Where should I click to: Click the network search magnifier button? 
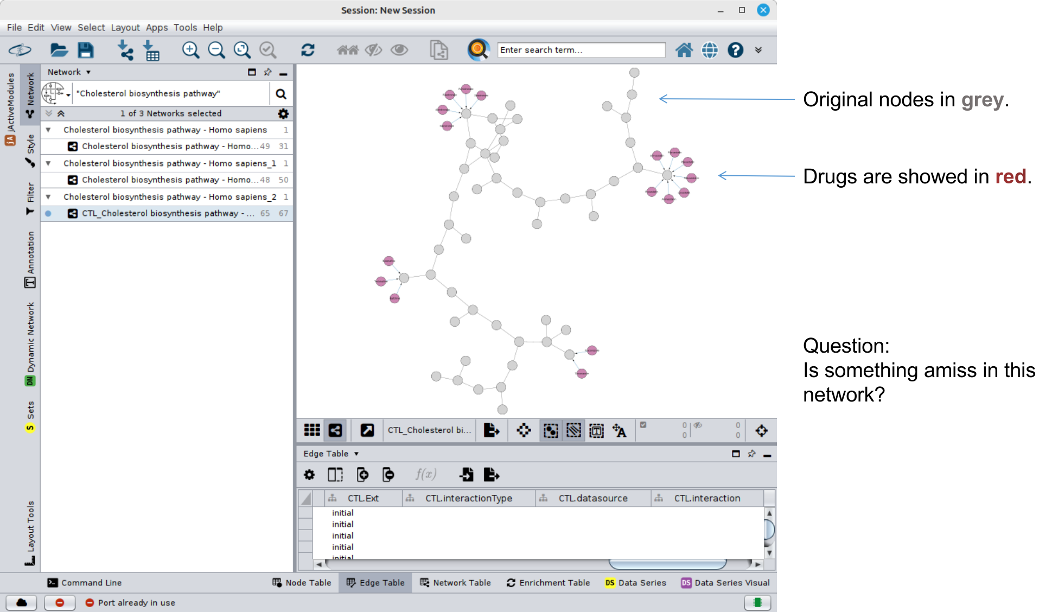pyautogui.click(x=280, y=94)
